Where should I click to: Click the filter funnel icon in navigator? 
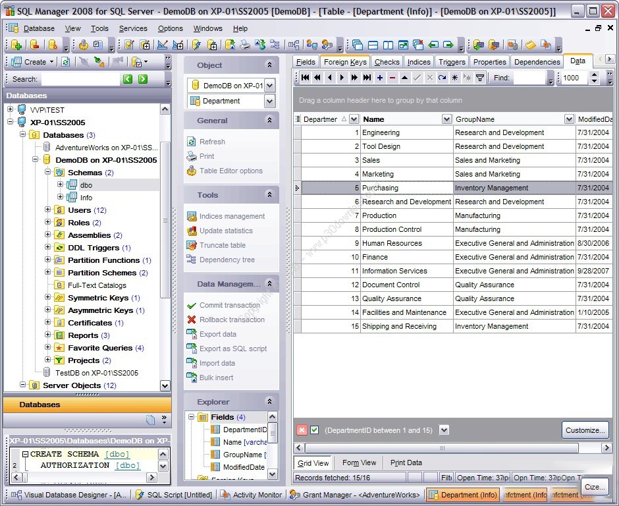point(480,78)
